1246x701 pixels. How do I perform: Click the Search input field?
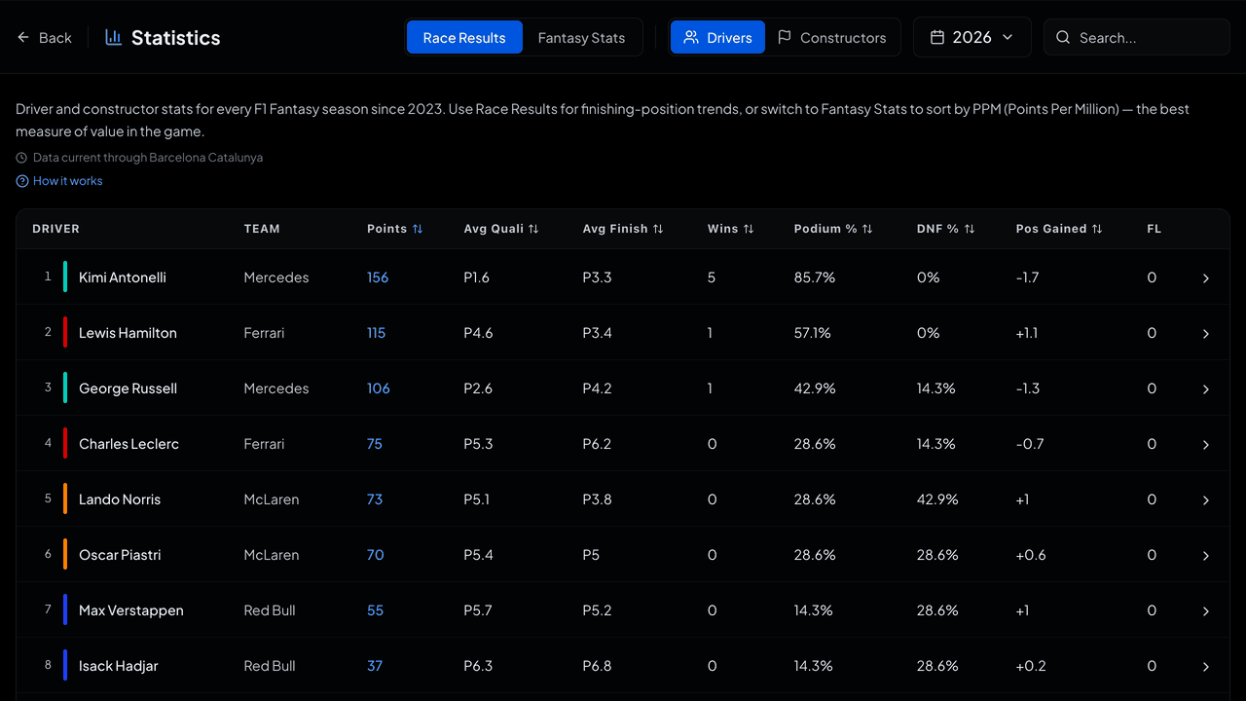click(x=1137, y=37)
